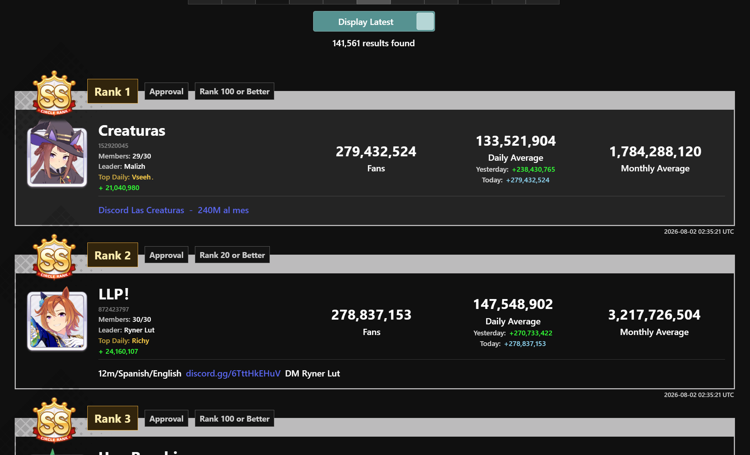Viewport: 750px width, 455px height.
Task: Click the LLP! circle name
Action: tap(114, 294)
